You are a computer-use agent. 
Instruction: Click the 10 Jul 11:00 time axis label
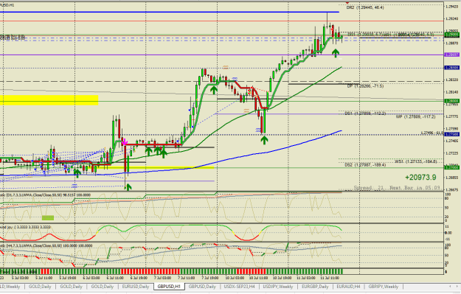point(258,278)
